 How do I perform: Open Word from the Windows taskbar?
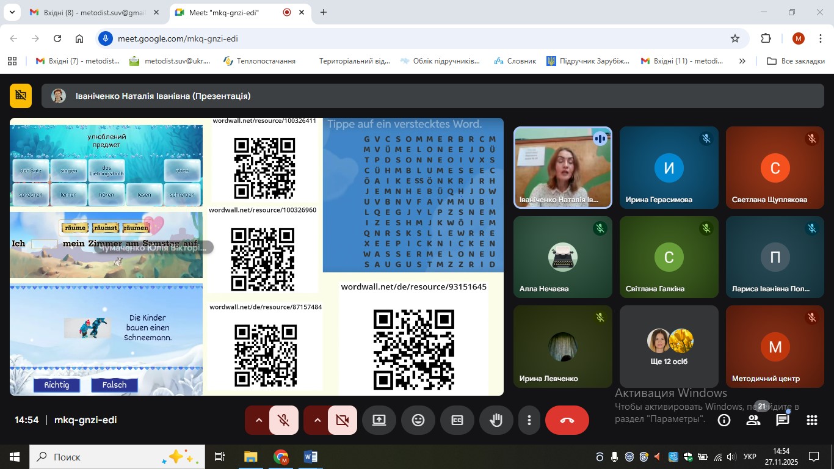pos(310,457)
